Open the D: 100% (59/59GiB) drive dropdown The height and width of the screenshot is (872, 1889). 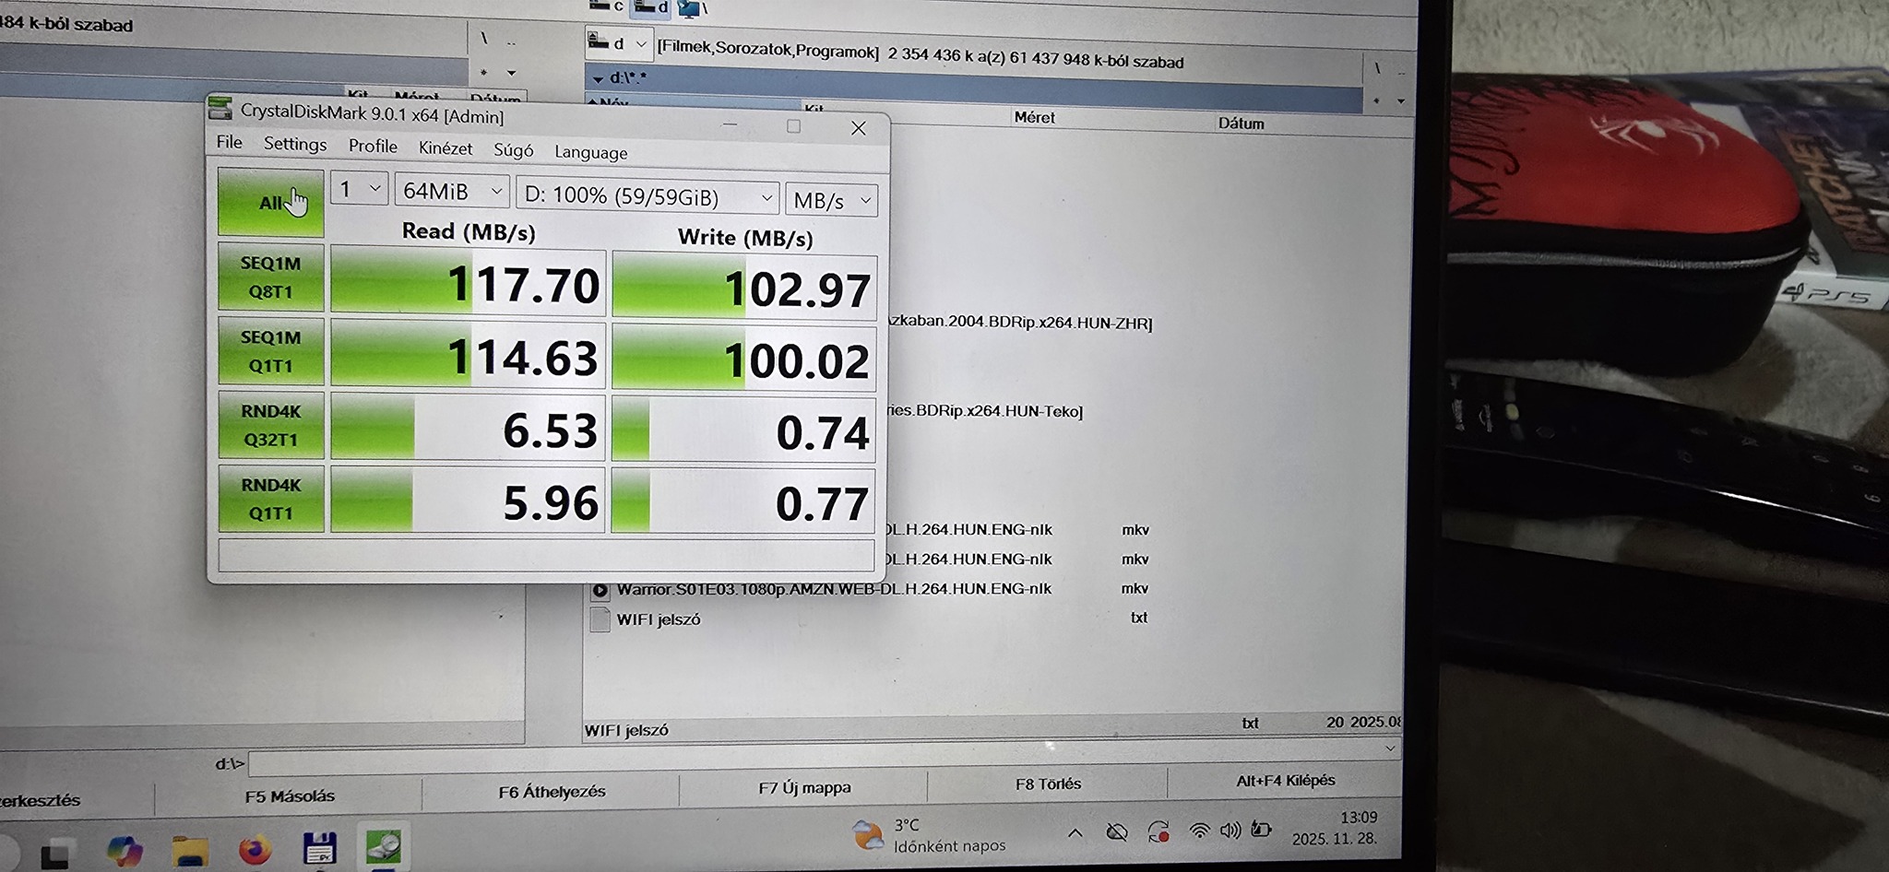click(647, 196)
